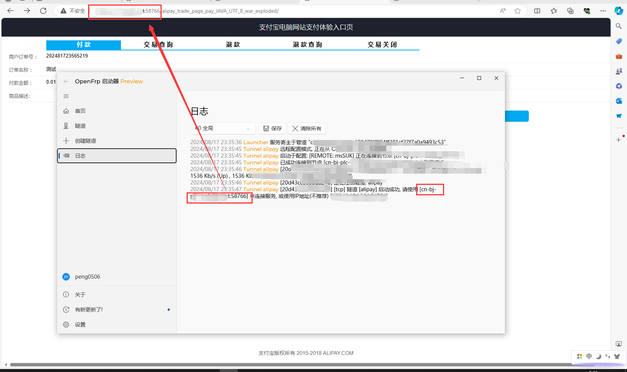
Task: Click the 支付宝电脑网站支付体验入口页 header title
Action: click(x=306, y=27)
